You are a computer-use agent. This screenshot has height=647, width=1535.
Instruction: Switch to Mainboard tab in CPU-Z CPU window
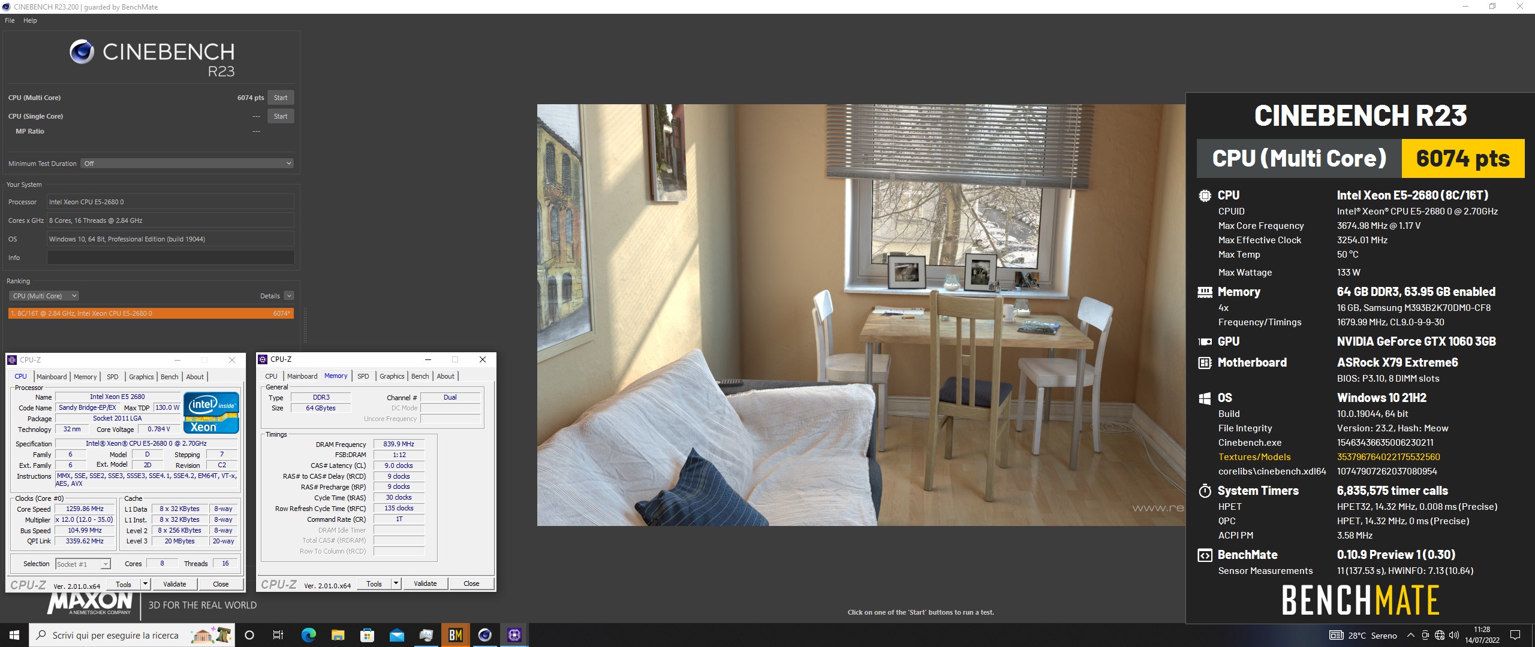pyautogui.click(x=52, y=377)
